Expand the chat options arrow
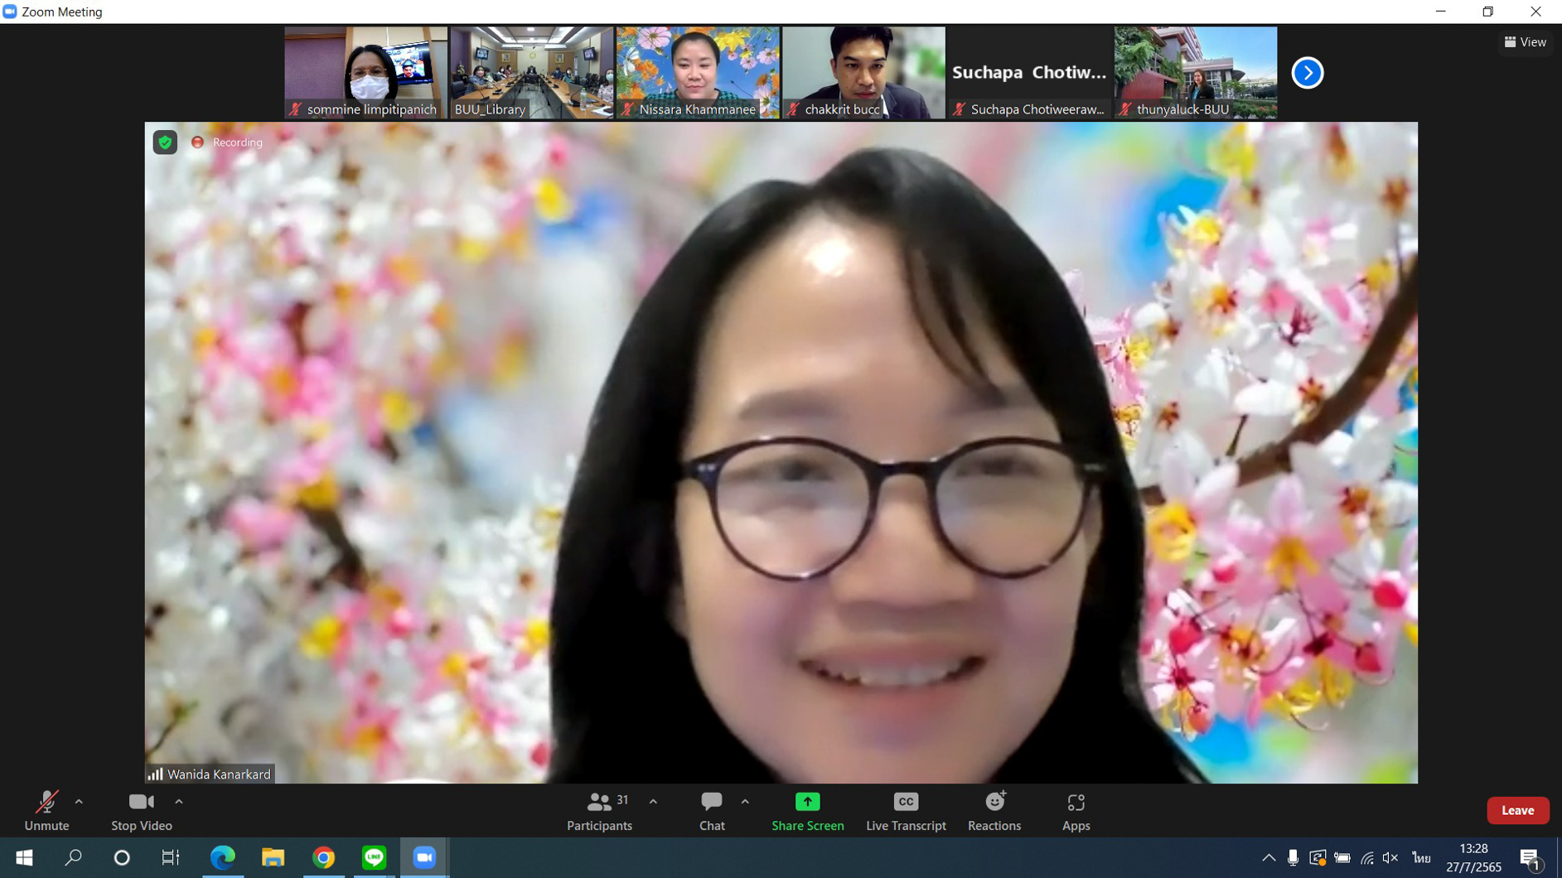Viewport: 1562px width, 878px height. [745, 802]
